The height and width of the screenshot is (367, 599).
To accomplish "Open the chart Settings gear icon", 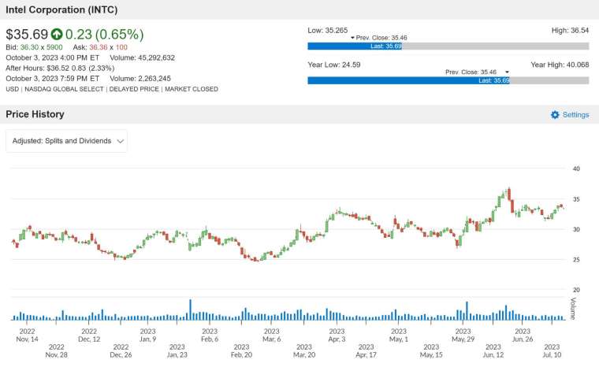I will pos(555,114).
